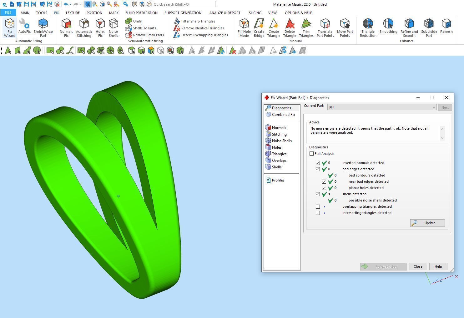Select Normals Fix tool
The image size is (464, 318).
click(66, 28)
